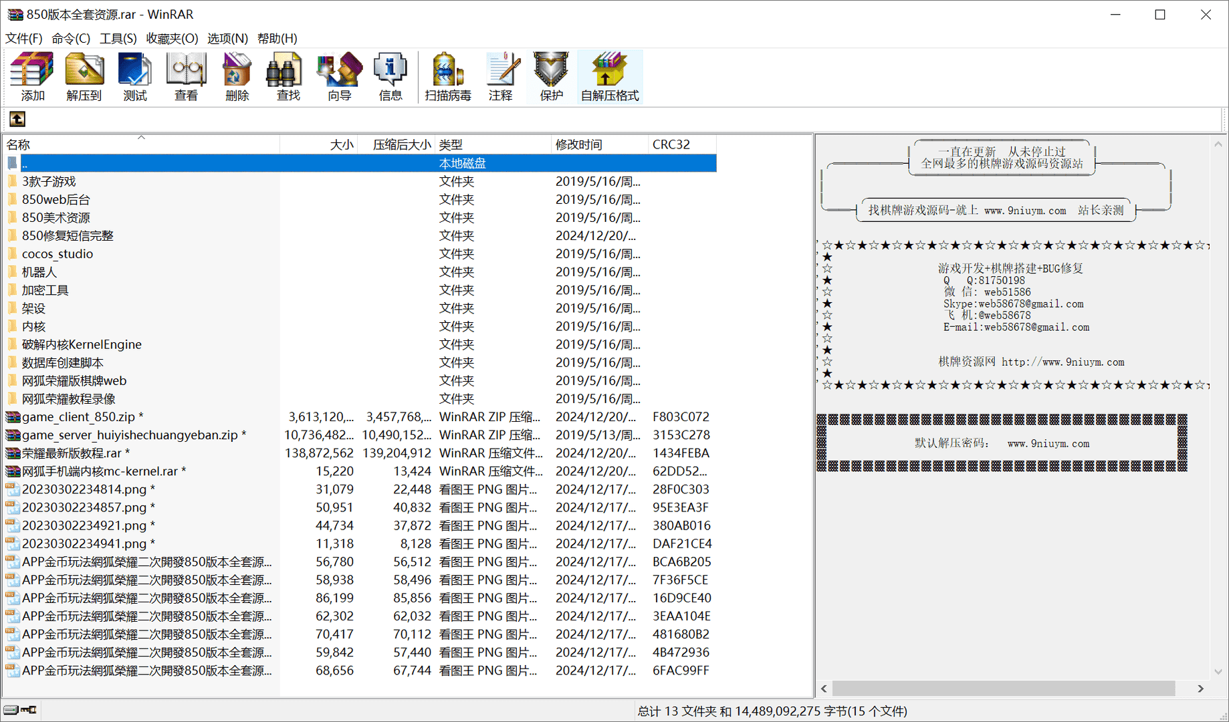Select the 20230302234857.png file
The image size is (1229, 722).
[360, 507]
